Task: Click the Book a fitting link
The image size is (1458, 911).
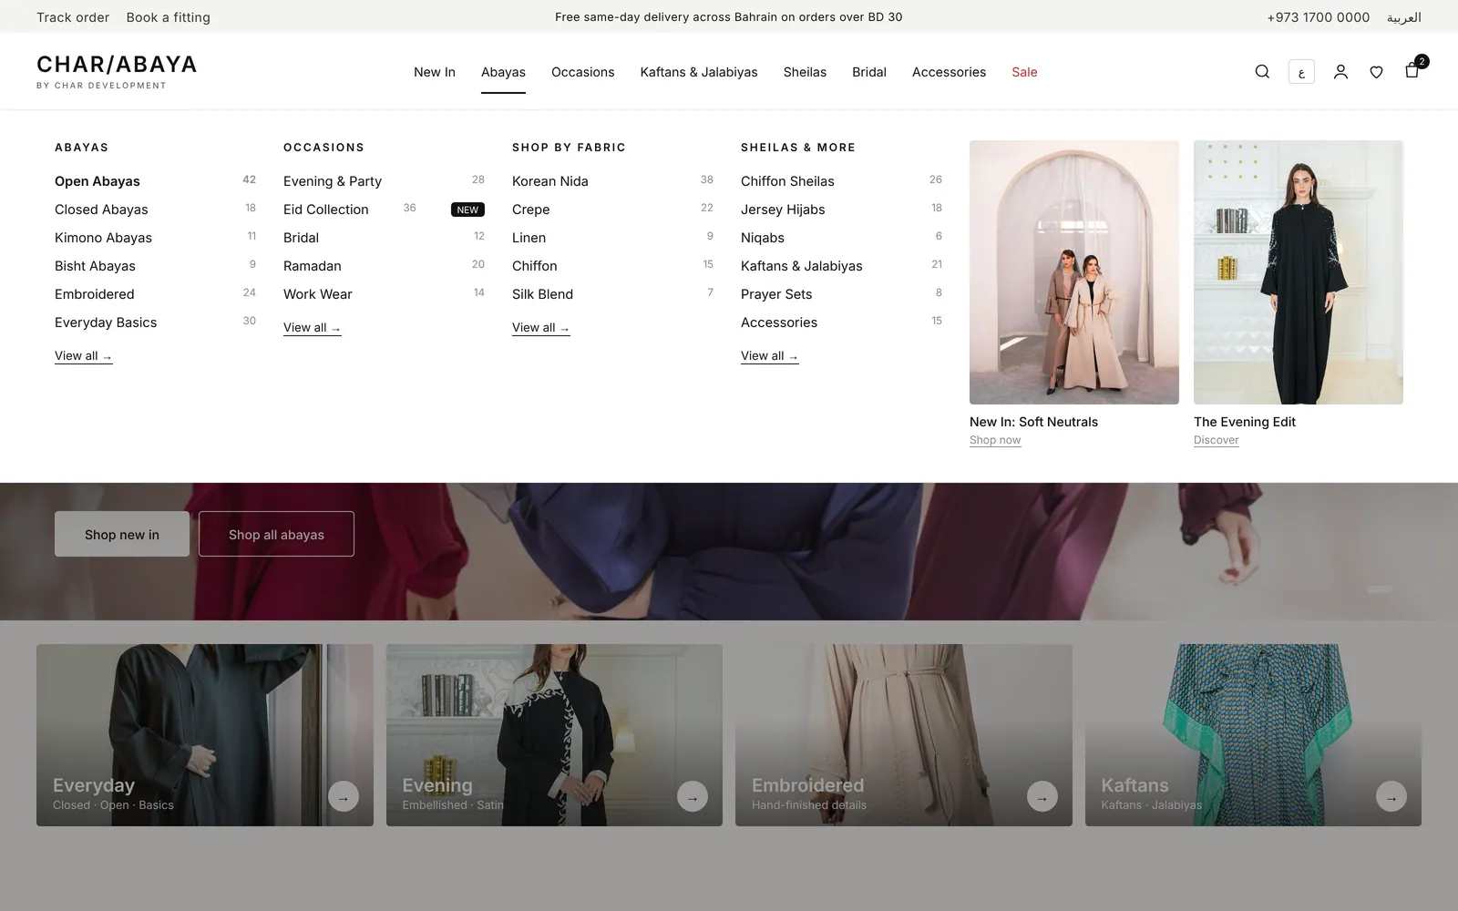Action: click(x=169, y=17)
